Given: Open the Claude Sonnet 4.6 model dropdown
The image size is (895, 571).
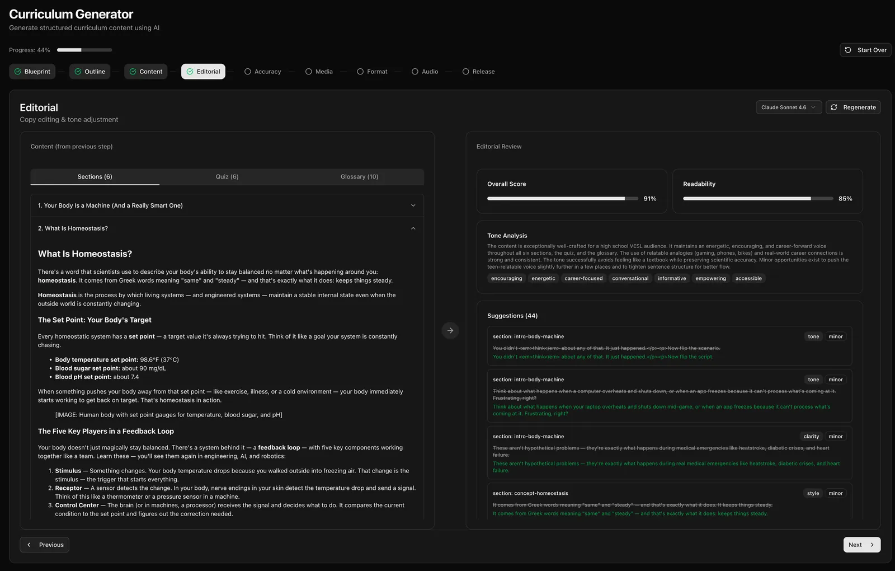Looking at the screenshot, I should pyautogui.click(x=789, y=107).
